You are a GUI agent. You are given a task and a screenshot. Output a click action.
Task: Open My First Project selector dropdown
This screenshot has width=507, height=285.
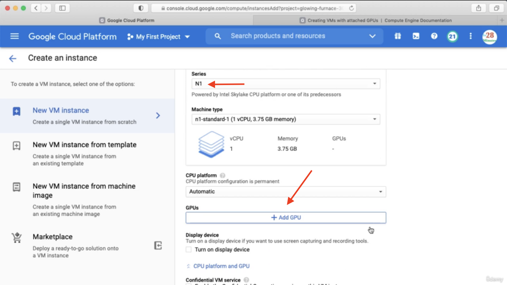click(158, 37)
